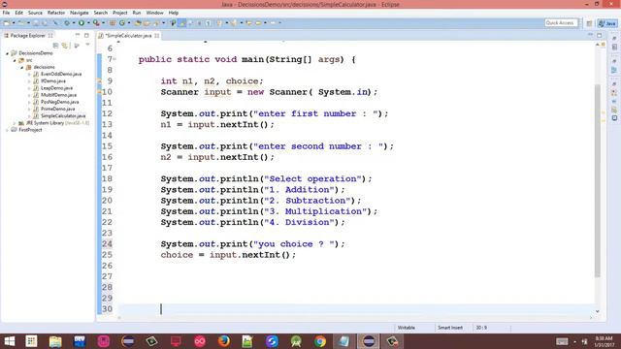Select the SimpleCalculator.java editor tab
The height and width of the screenshot is (349, 621).
pyautogui.click(x=128, y=36)
